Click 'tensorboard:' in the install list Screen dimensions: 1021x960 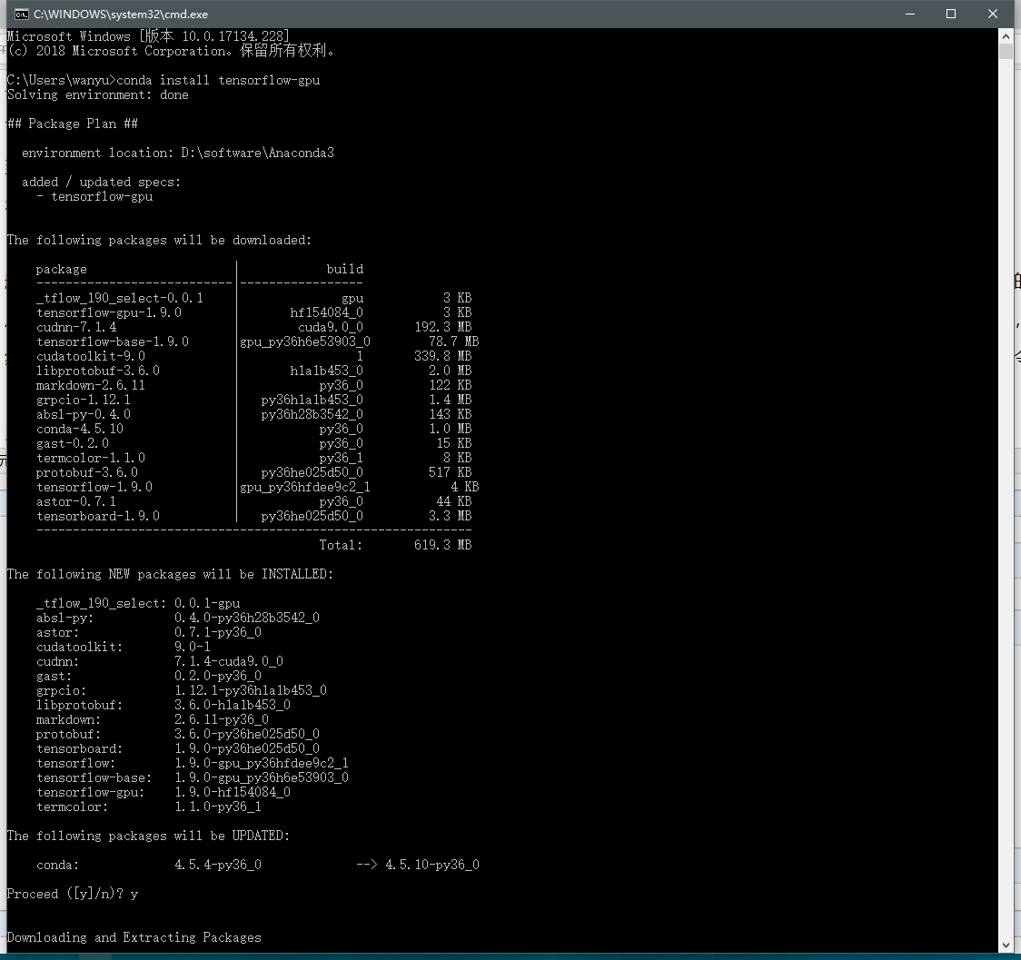coord(79,748)
